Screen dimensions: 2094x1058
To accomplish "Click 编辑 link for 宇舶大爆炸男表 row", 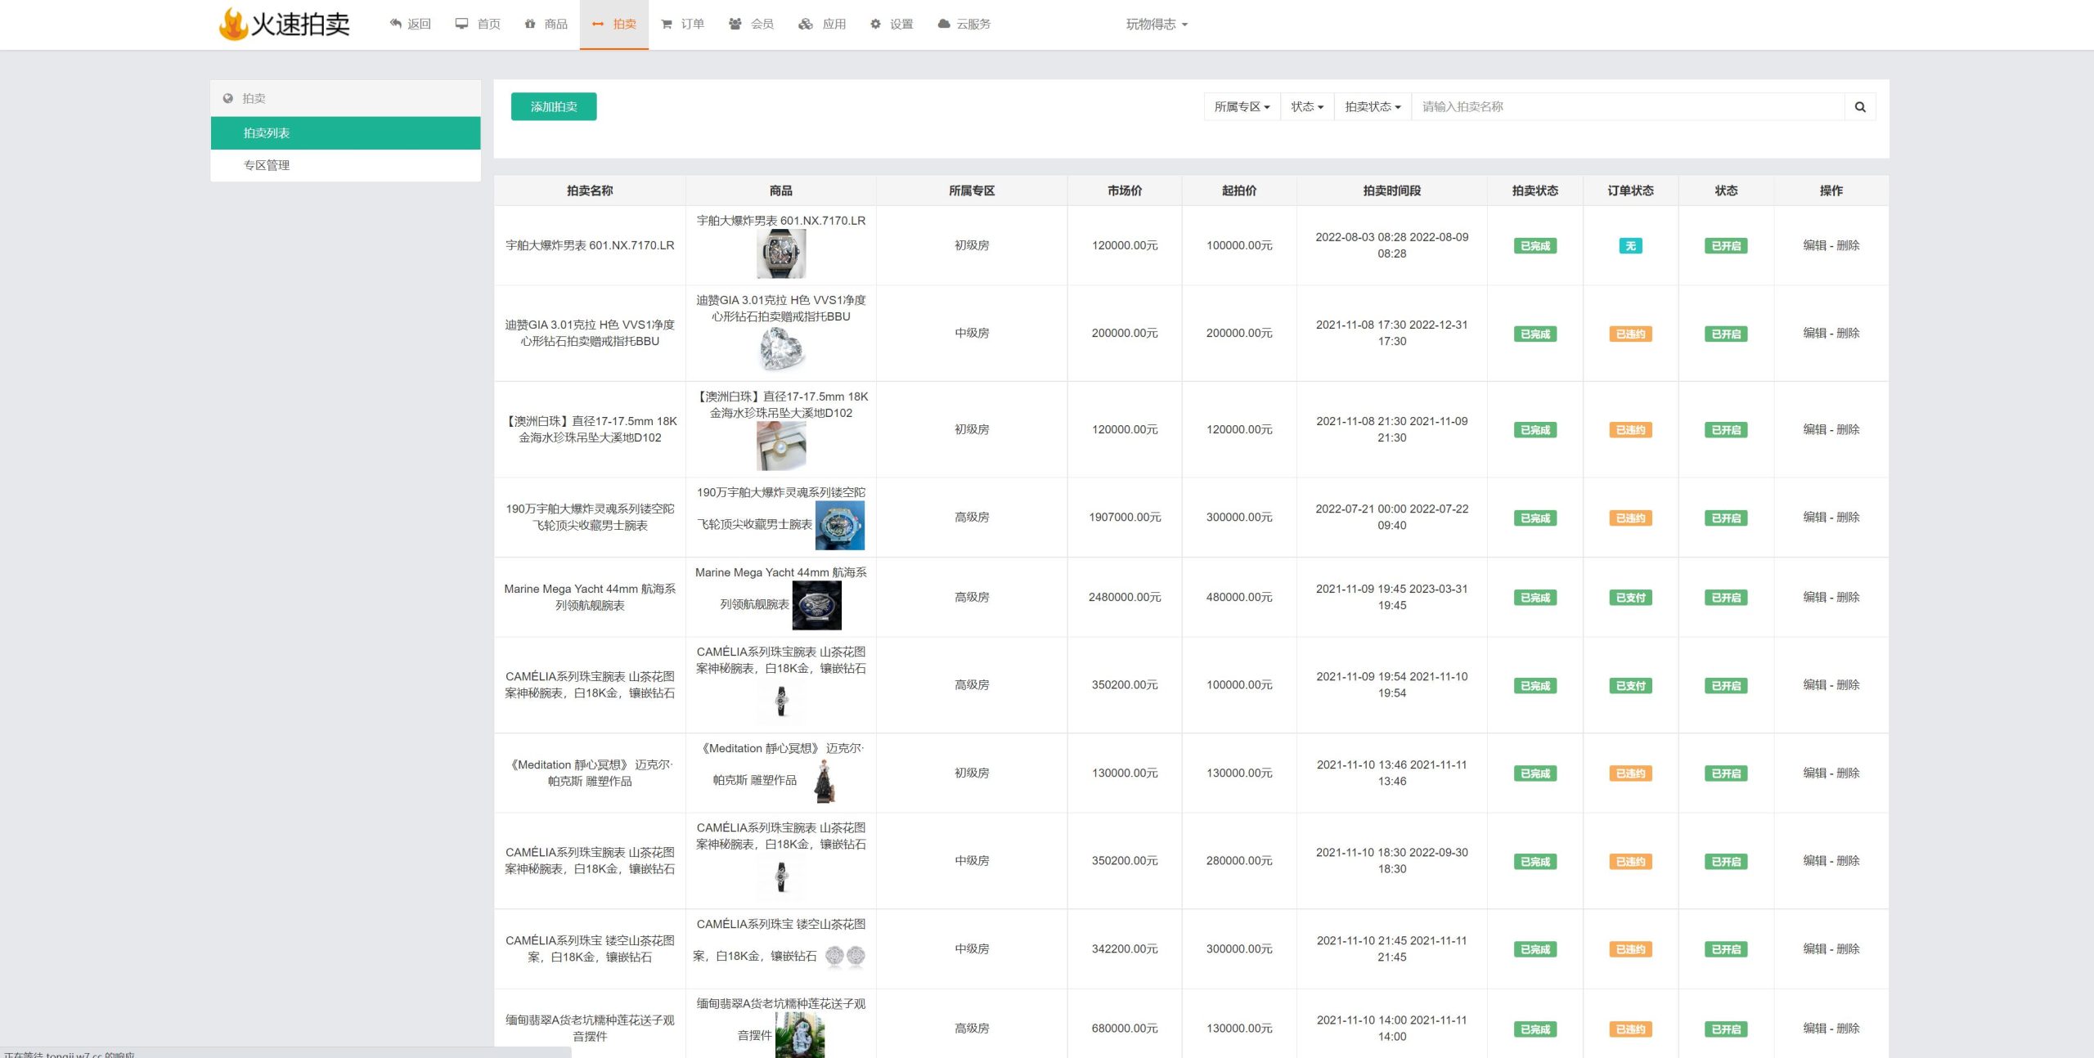I will click(x=1813, y=245).
